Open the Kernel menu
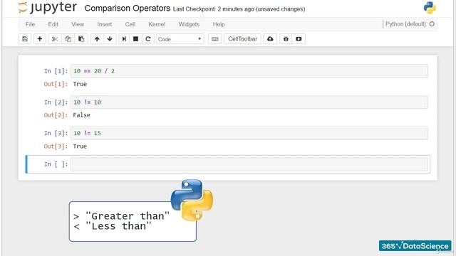Image resolution: width=456 pixels, height=256 pixels. (x=157, y=24)
